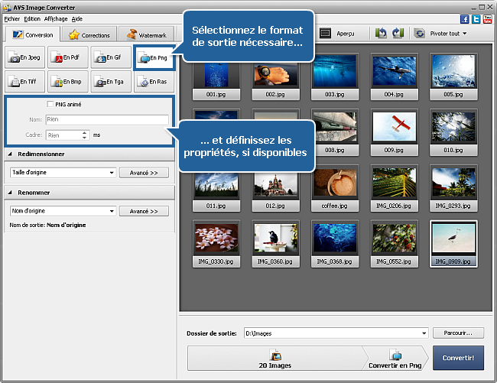Rotate image right with toolbar icon
Viewport: 497px width, 383px height.
398,34
